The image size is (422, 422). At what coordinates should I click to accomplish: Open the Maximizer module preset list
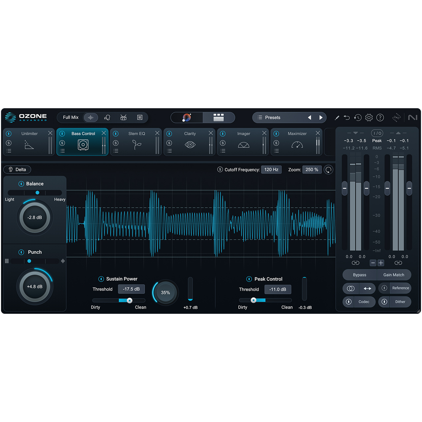point(276,151)
